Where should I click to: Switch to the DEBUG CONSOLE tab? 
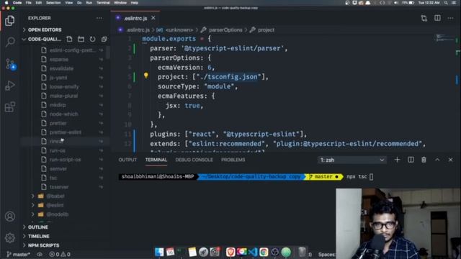tap(194, 160)
